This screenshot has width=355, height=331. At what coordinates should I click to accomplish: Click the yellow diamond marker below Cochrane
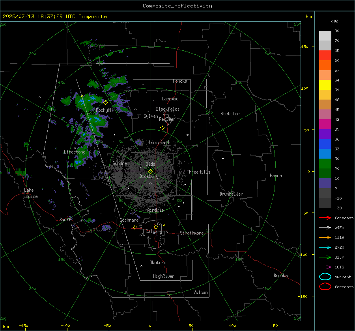[x=135, y=227]
